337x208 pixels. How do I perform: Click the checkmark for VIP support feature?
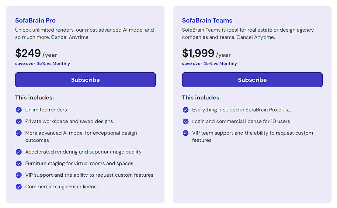pyautogui.click(x=19, y=175)
